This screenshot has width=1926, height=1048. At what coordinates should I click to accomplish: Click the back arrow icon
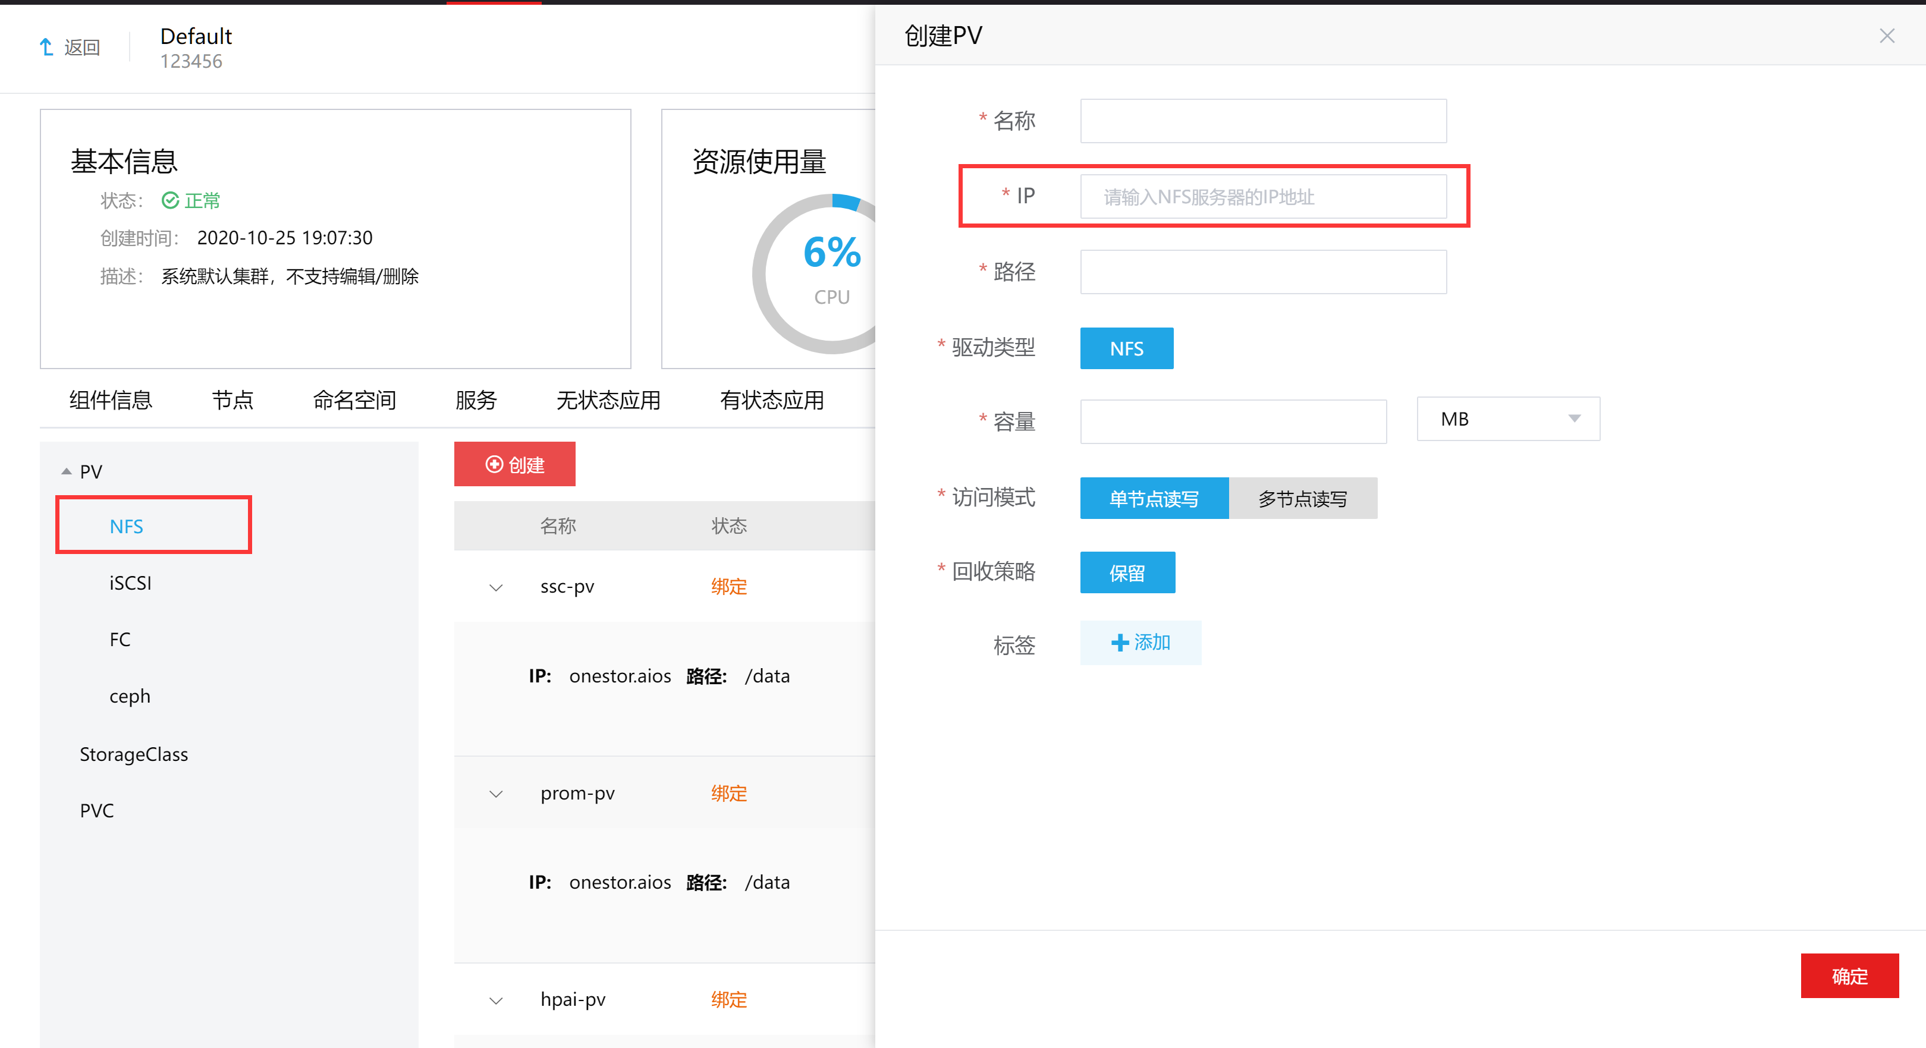pyautogui.click(x=46, y=47)
